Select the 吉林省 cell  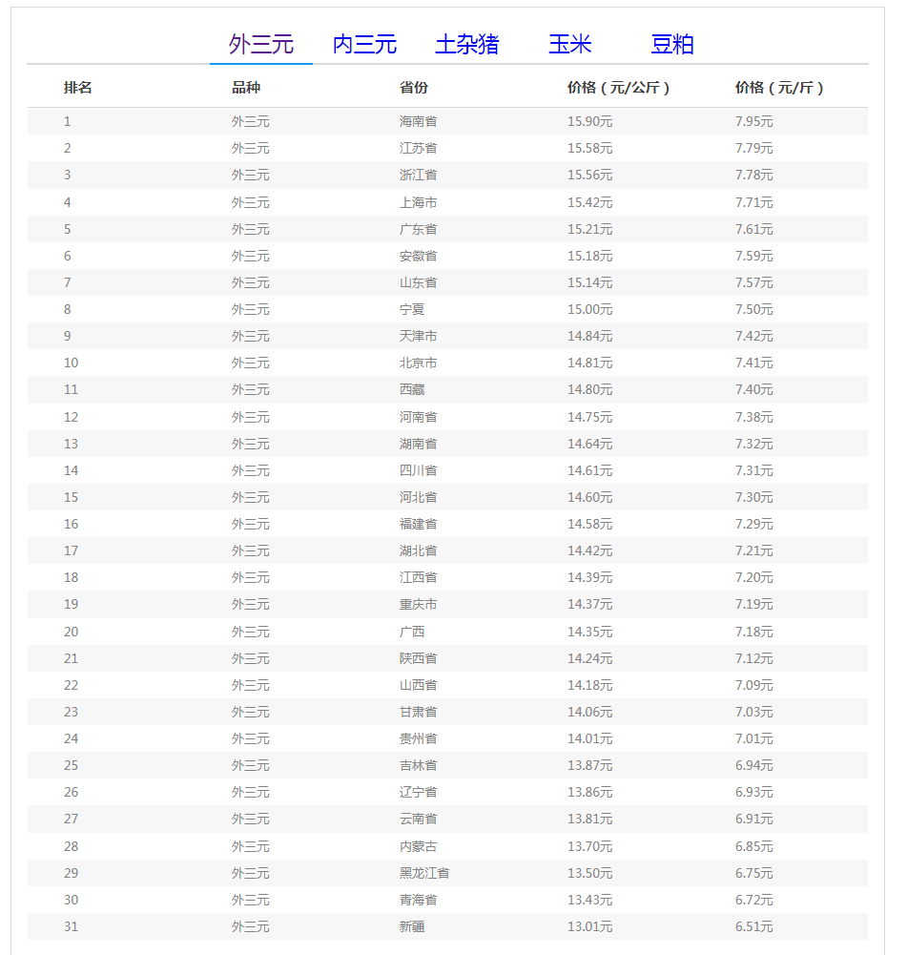tap(418, 766)
